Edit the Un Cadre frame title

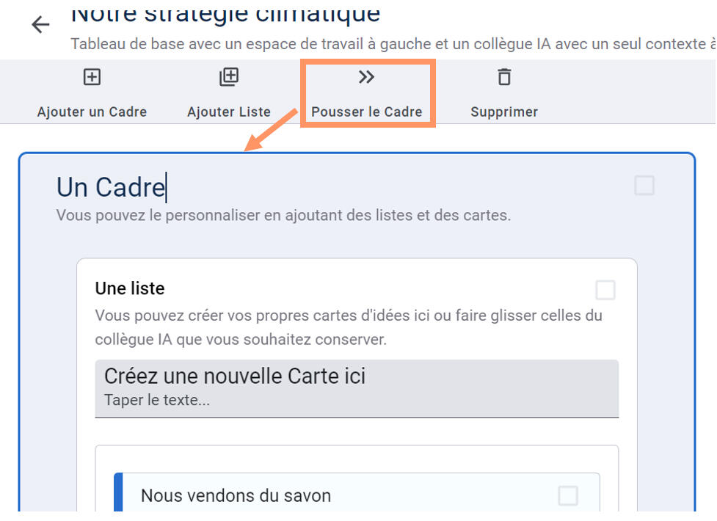point(111,187)
